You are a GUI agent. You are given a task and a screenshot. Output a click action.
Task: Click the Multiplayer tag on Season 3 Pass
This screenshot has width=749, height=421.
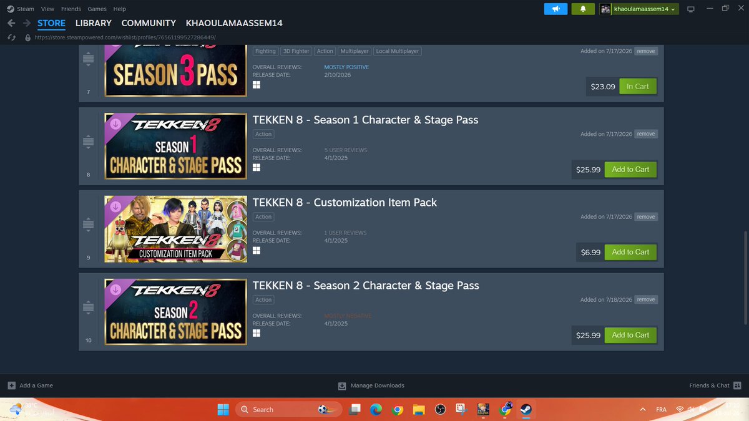coord(355,51)
